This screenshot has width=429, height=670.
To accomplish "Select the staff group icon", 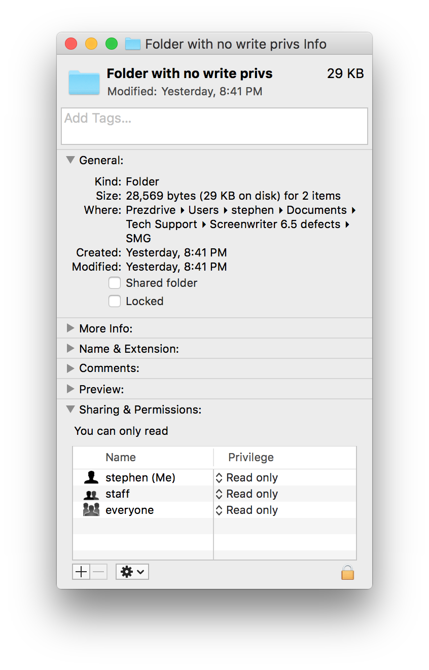I will click(91, 494).
